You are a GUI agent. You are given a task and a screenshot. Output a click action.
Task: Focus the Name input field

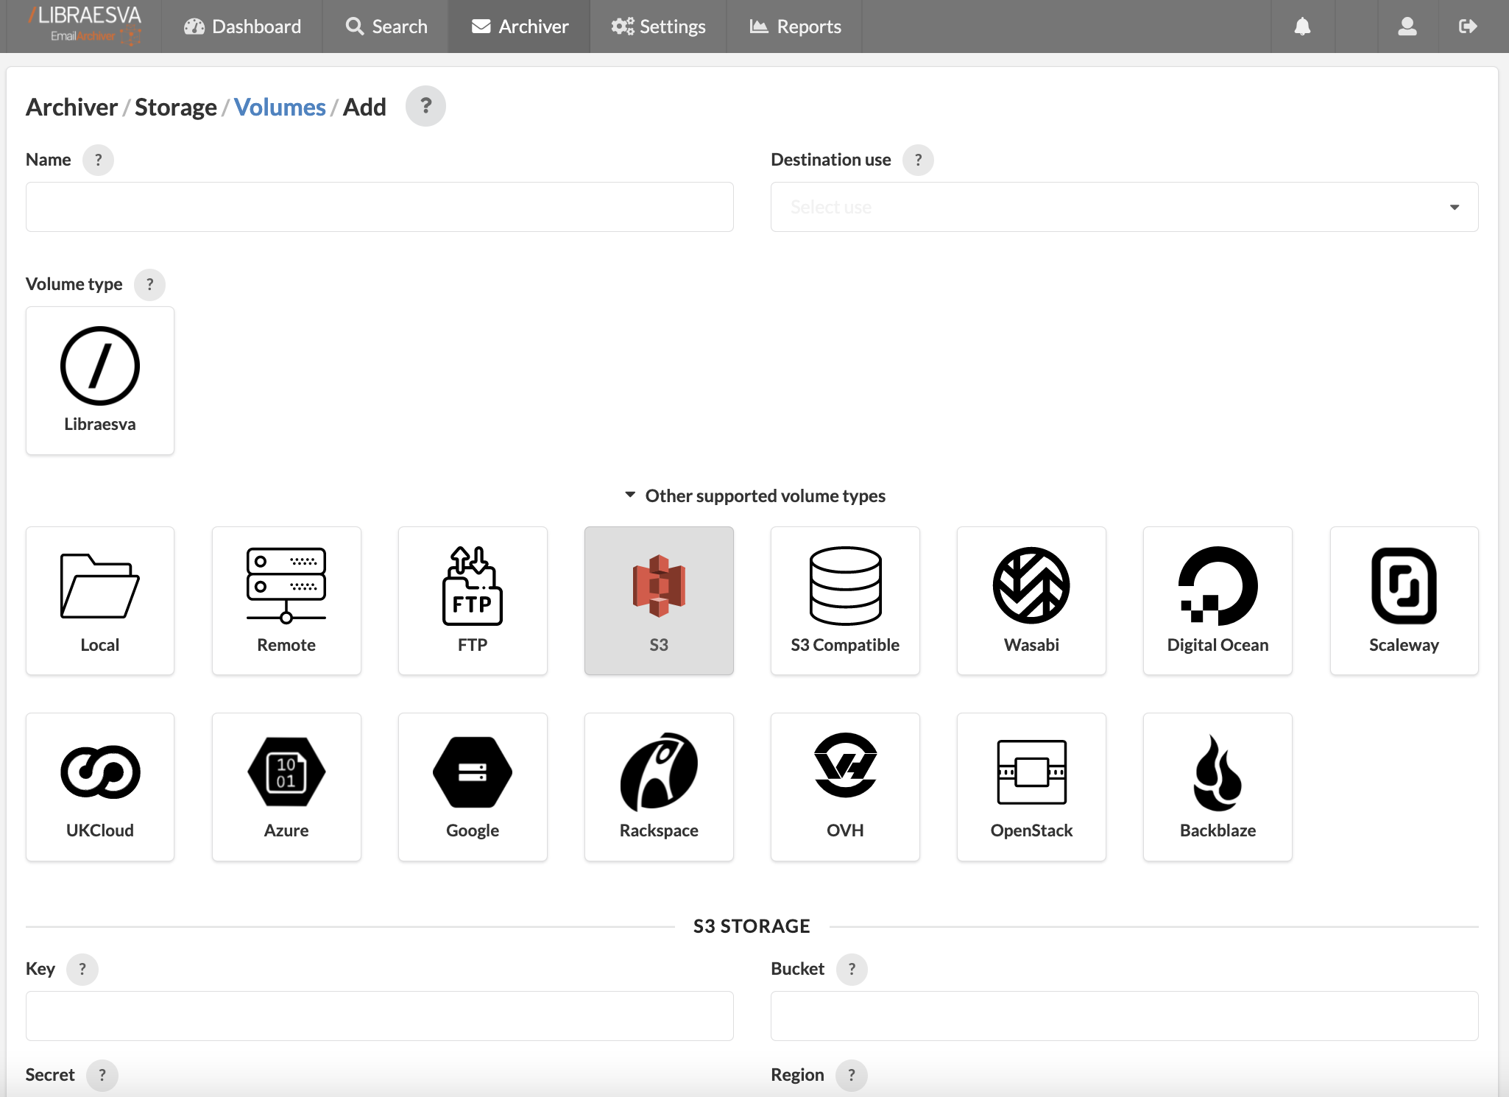pyautogui.click(x=379, y=207)
